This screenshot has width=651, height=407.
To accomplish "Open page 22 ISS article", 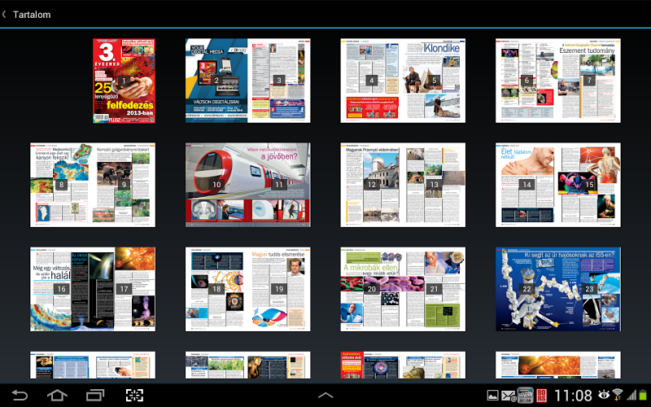I will point(526,289).
